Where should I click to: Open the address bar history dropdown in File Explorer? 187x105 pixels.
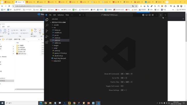pyautogui.click(x=39, y=39)
